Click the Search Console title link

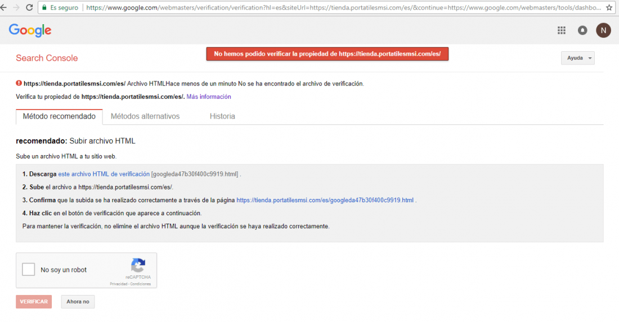[47, 58]
